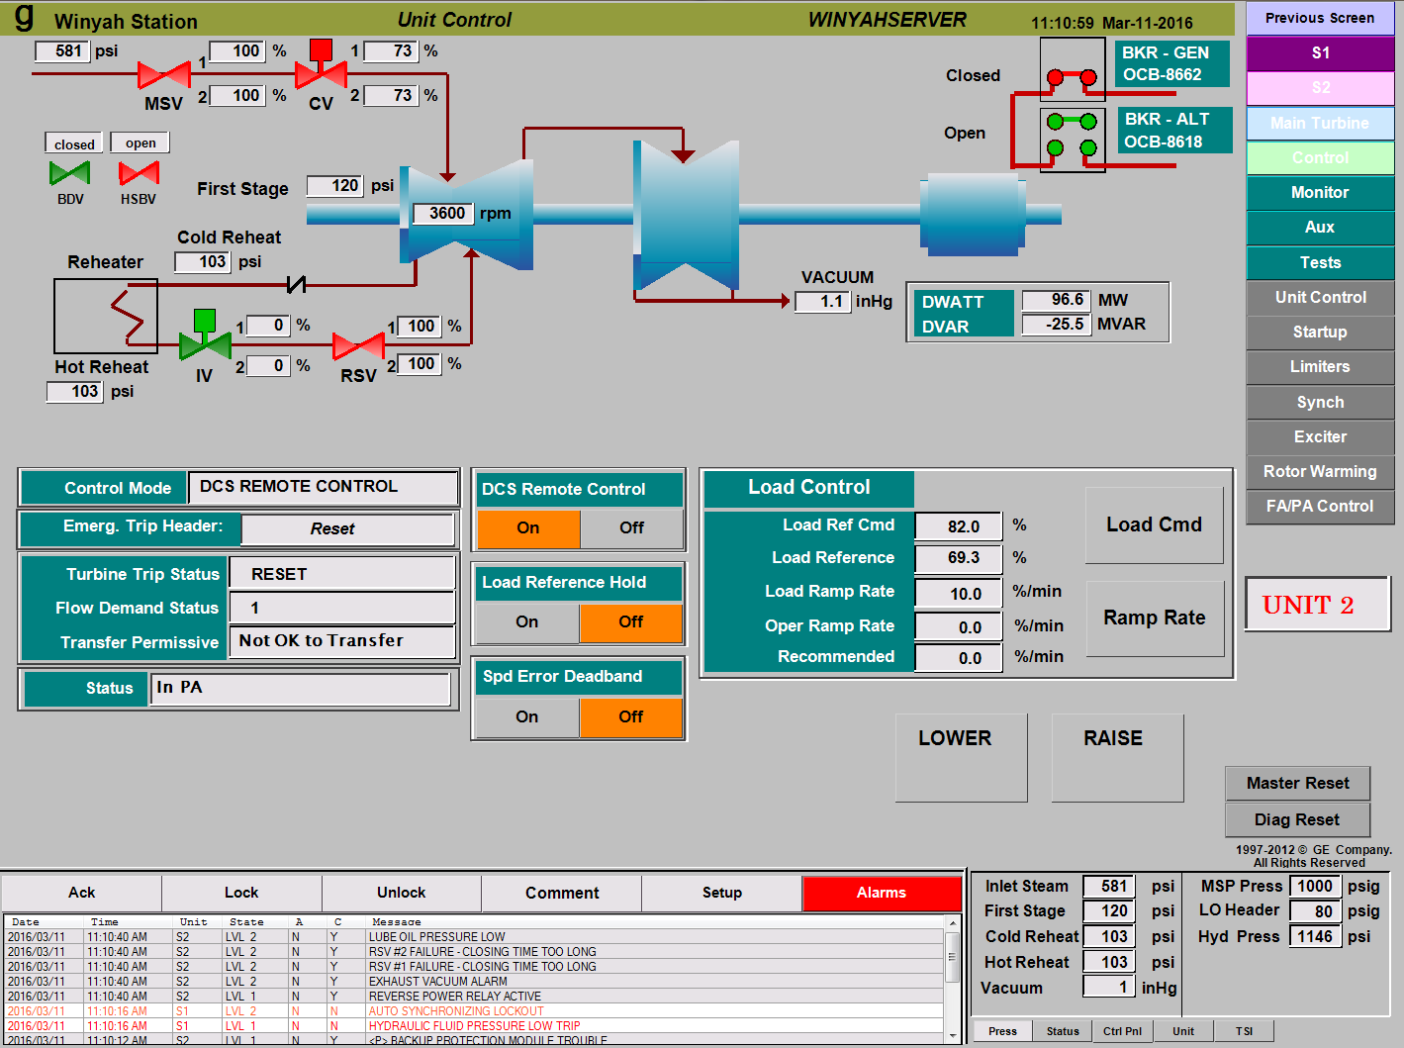
Task: Click the CV control valve symbol
Action: click(321, 71)
